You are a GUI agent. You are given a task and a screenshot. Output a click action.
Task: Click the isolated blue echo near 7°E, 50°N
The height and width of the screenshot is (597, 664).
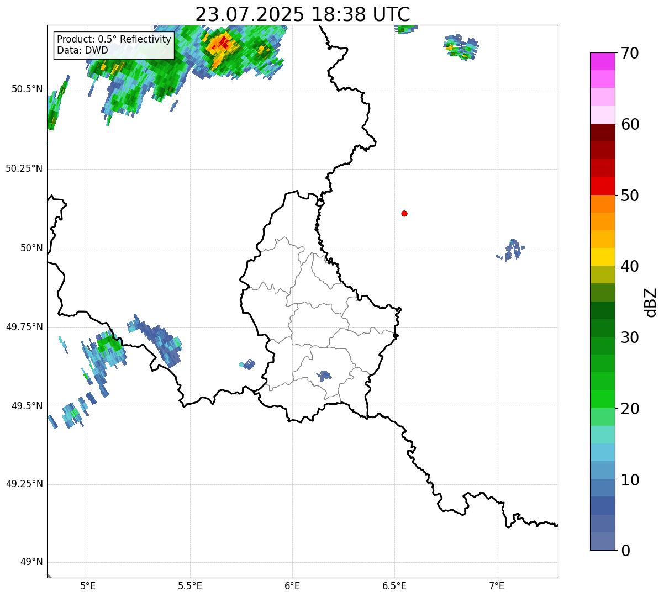(512, 250)
